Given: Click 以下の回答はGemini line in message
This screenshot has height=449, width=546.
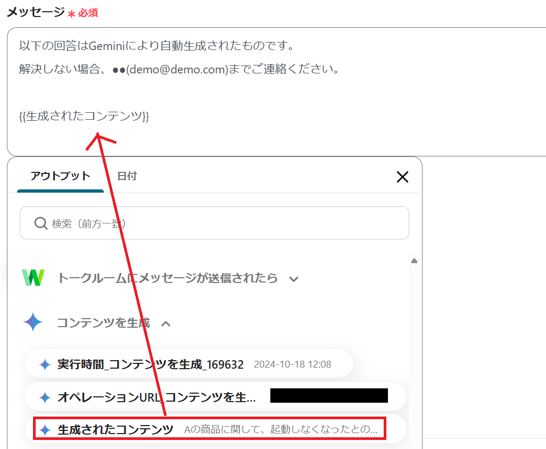Looking at the screenshot, I should [157, 46].
